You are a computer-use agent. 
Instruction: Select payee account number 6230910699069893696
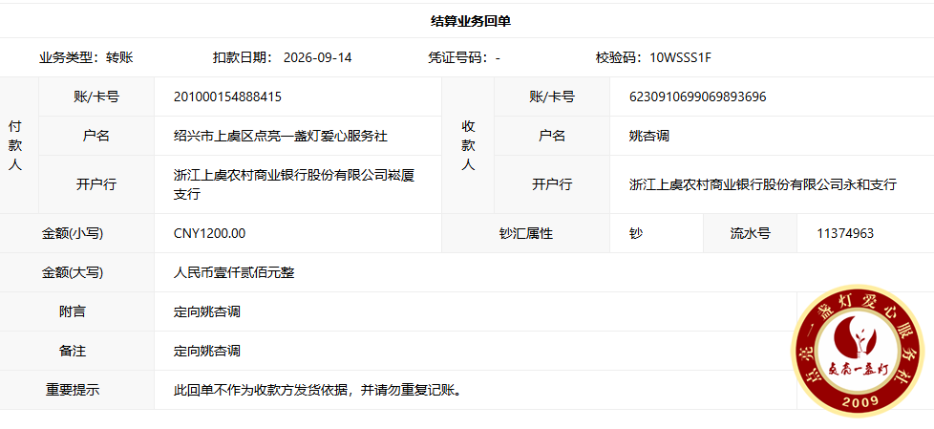697,97
